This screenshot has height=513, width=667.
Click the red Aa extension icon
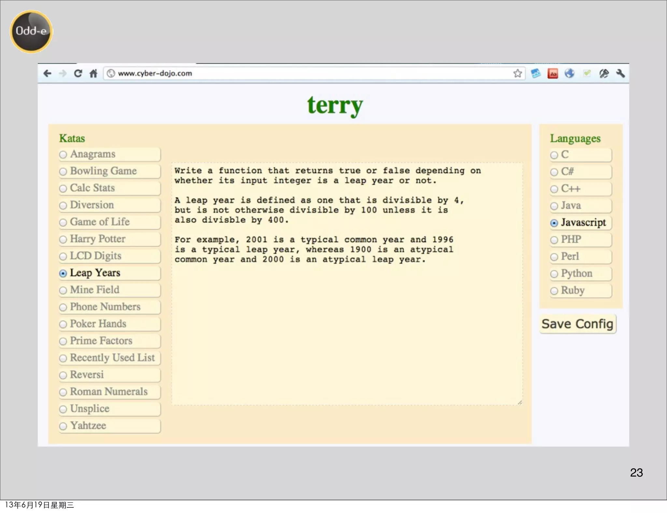pyautogui.click(x=553, y=74)
